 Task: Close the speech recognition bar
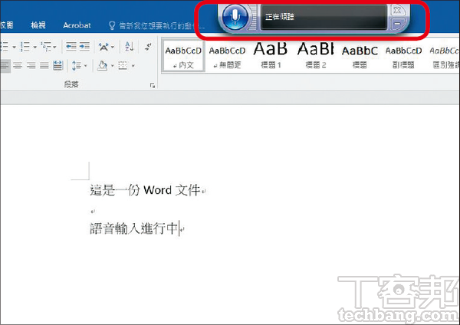(397, 10)
